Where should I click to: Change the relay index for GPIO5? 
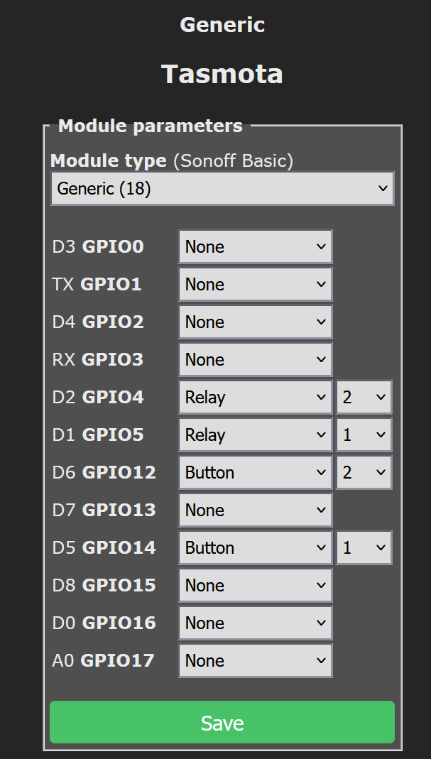(364, 435)
